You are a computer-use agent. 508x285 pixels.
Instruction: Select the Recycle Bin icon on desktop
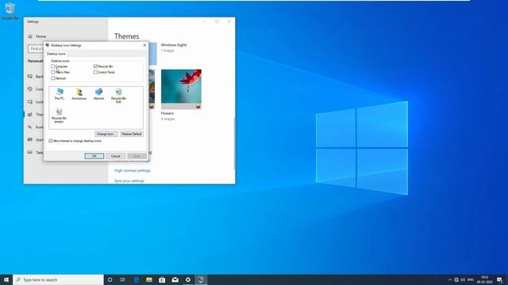(10, 10)
